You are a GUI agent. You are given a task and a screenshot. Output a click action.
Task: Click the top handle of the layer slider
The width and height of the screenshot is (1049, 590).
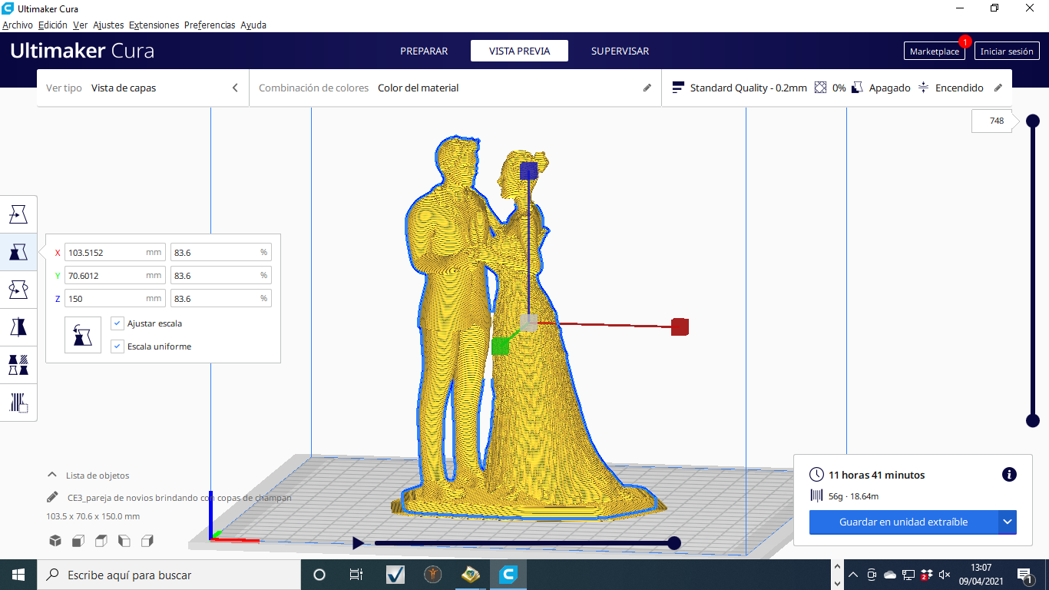(x=1033, y=121)
